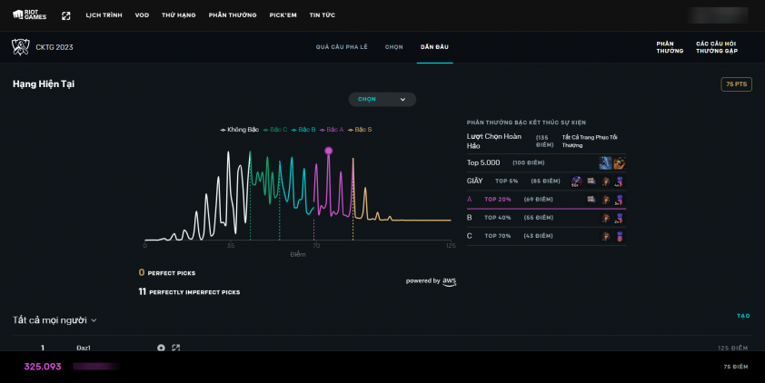Click the plus icon in Đaz1 row
Viewport: 765px width, 383px height.
point(161,348)
